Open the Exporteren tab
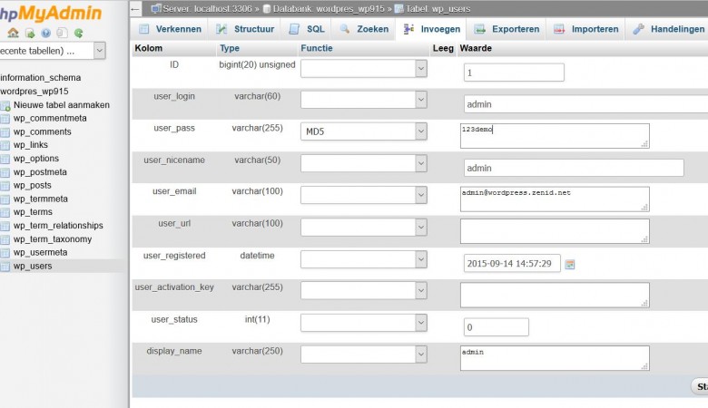The height and width of the screenshot is (408, 708). tap(506, 29)
